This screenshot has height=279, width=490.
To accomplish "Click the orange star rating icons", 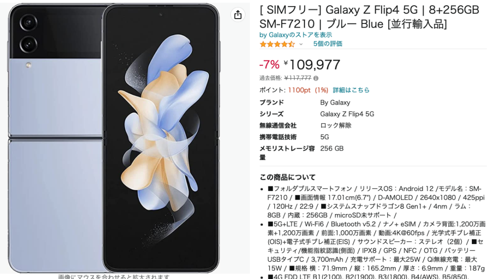I will (x=277, y=44).
